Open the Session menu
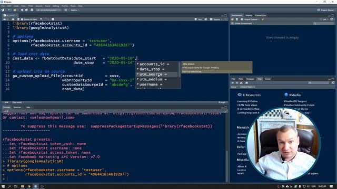The image size is (337, 189). 39,6
